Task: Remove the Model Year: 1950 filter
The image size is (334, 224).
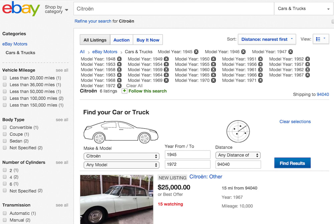Action: [213, 59]
